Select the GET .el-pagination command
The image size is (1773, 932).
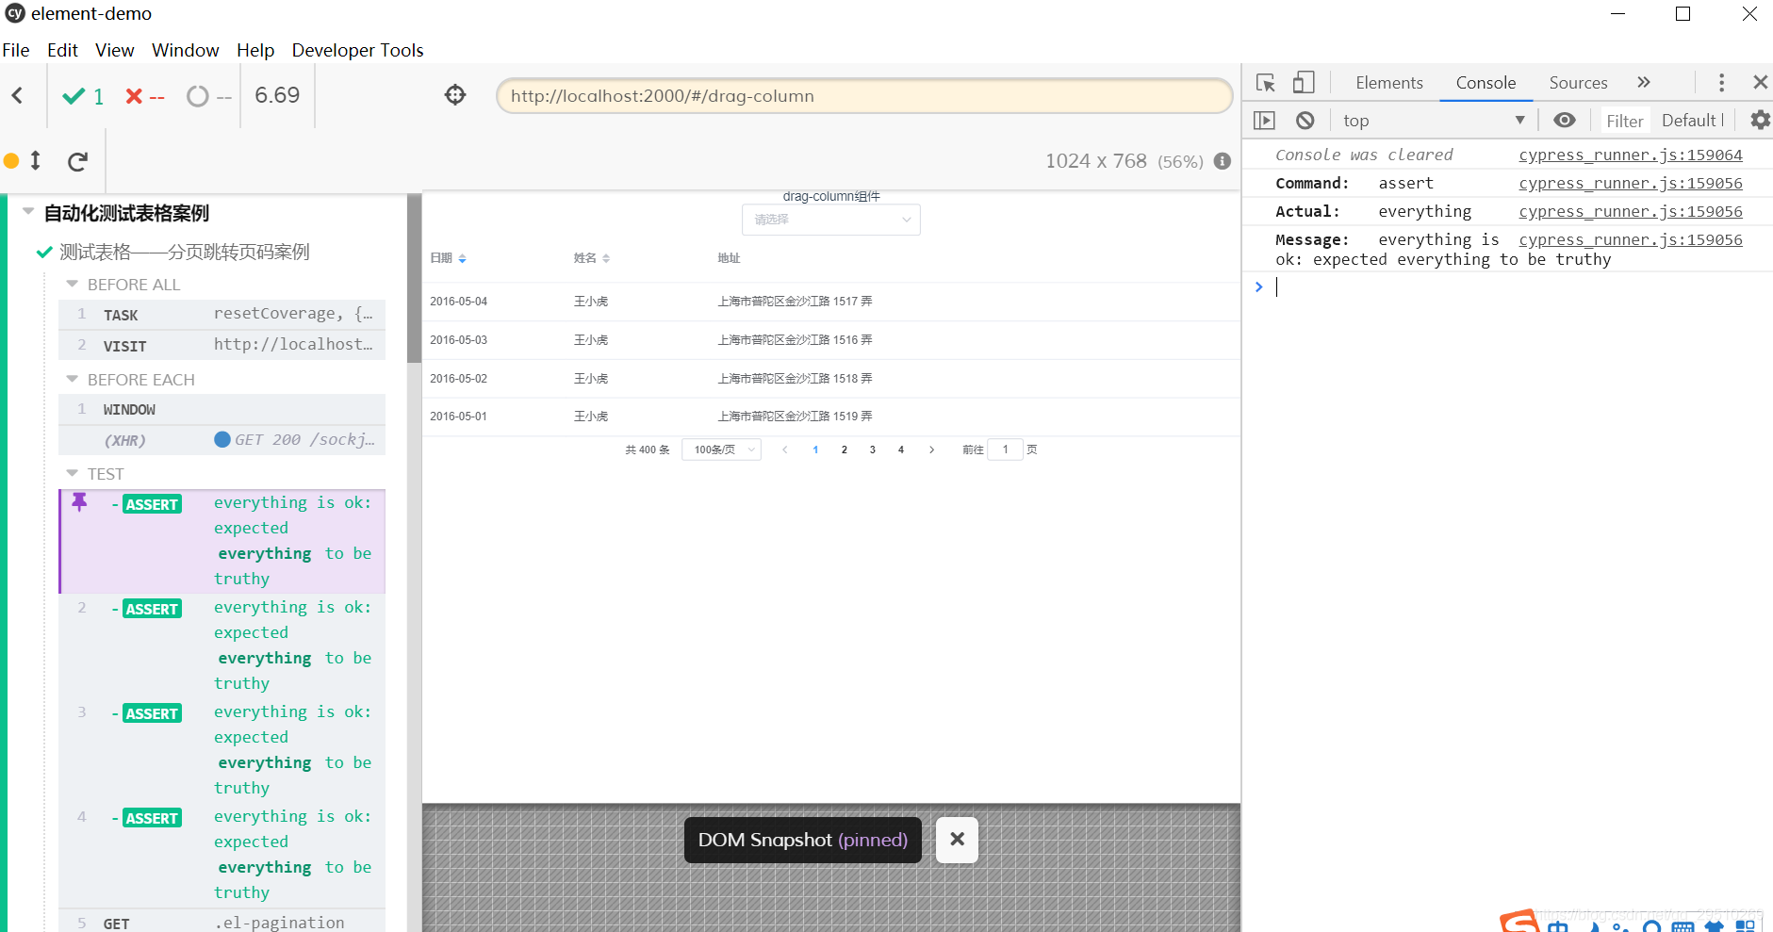[222, 922]
